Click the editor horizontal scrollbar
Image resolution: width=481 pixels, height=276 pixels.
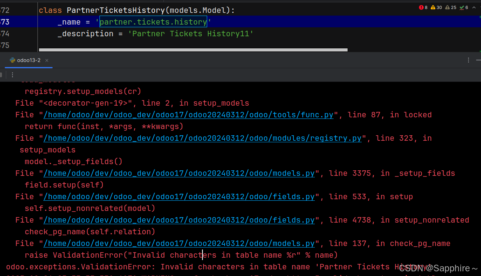coord(193,50)
